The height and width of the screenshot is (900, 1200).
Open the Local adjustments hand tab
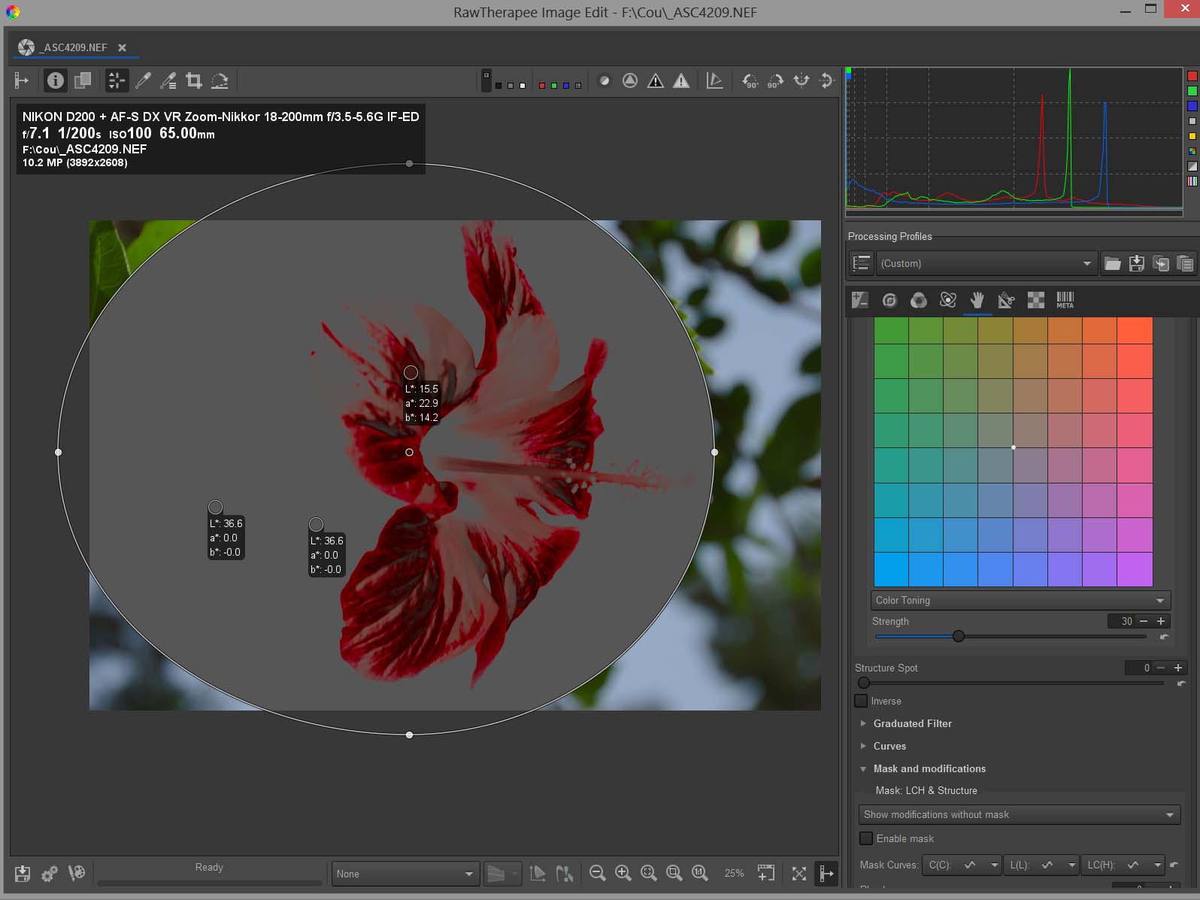977,301
